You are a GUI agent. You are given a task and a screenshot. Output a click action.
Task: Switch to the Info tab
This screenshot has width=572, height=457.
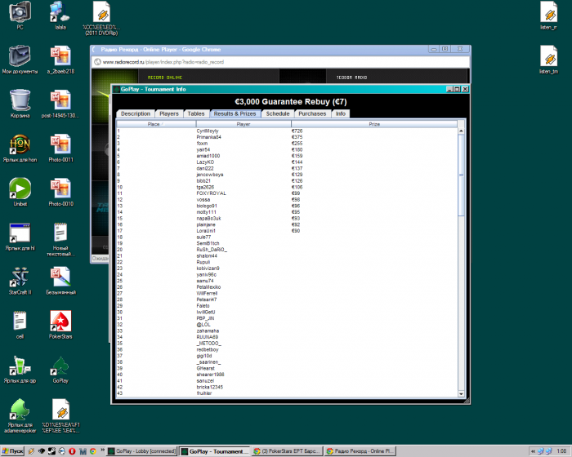point(341,113)
